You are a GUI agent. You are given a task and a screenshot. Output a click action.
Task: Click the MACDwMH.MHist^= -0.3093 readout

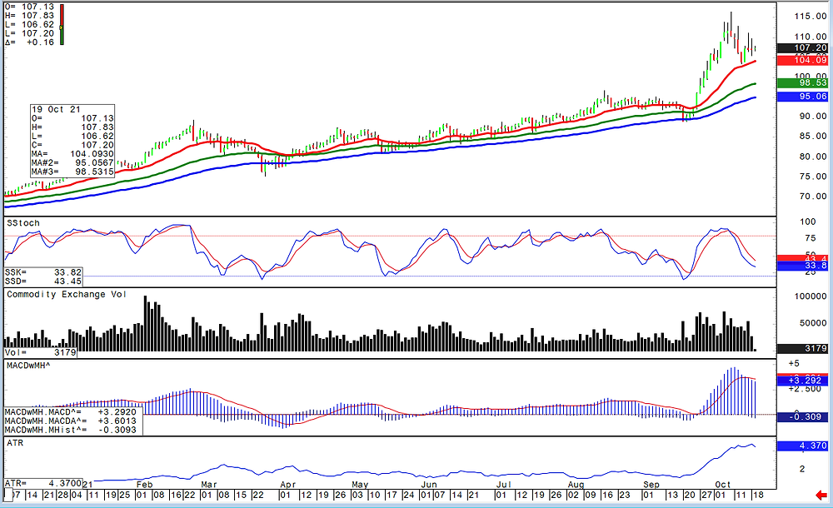[x=71, y=430]
